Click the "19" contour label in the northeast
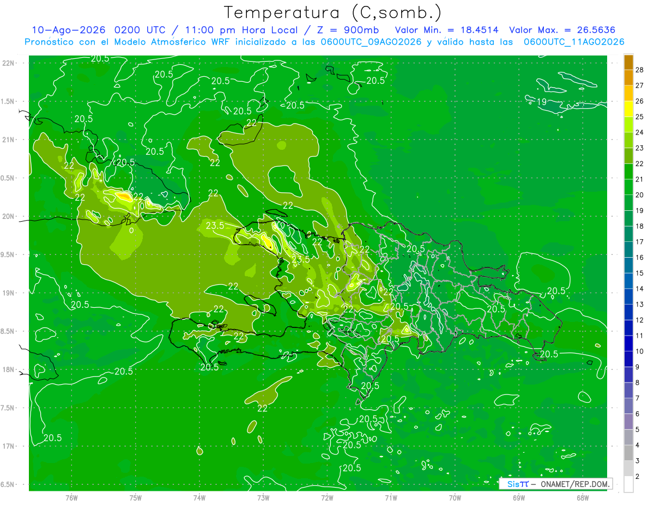 click(x=542, y=102)
